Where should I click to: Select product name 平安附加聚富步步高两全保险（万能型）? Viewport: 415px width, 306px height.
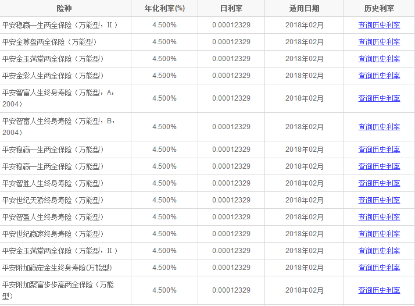[58, 290]
